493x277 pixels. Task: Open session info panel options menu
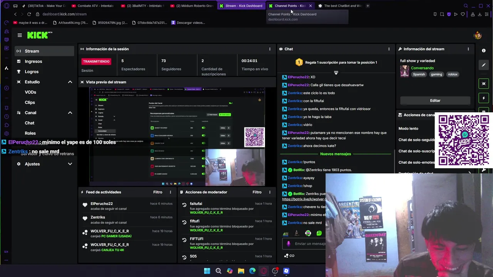pyautogui.click(x=270, y=49)
